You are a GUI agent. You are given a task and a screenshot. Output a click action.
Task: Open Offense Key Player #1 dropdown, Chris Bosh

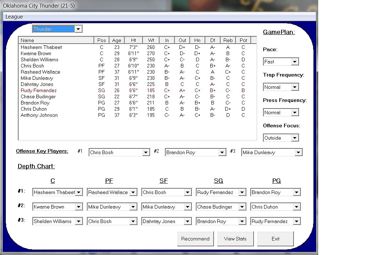(x=119, y=152)
